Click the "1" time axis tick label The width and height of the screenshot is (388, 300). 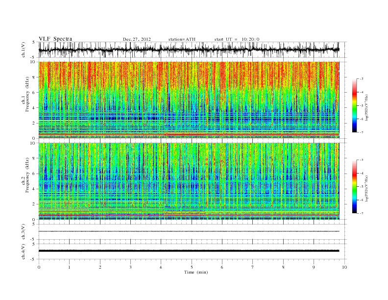pos(69,267)
